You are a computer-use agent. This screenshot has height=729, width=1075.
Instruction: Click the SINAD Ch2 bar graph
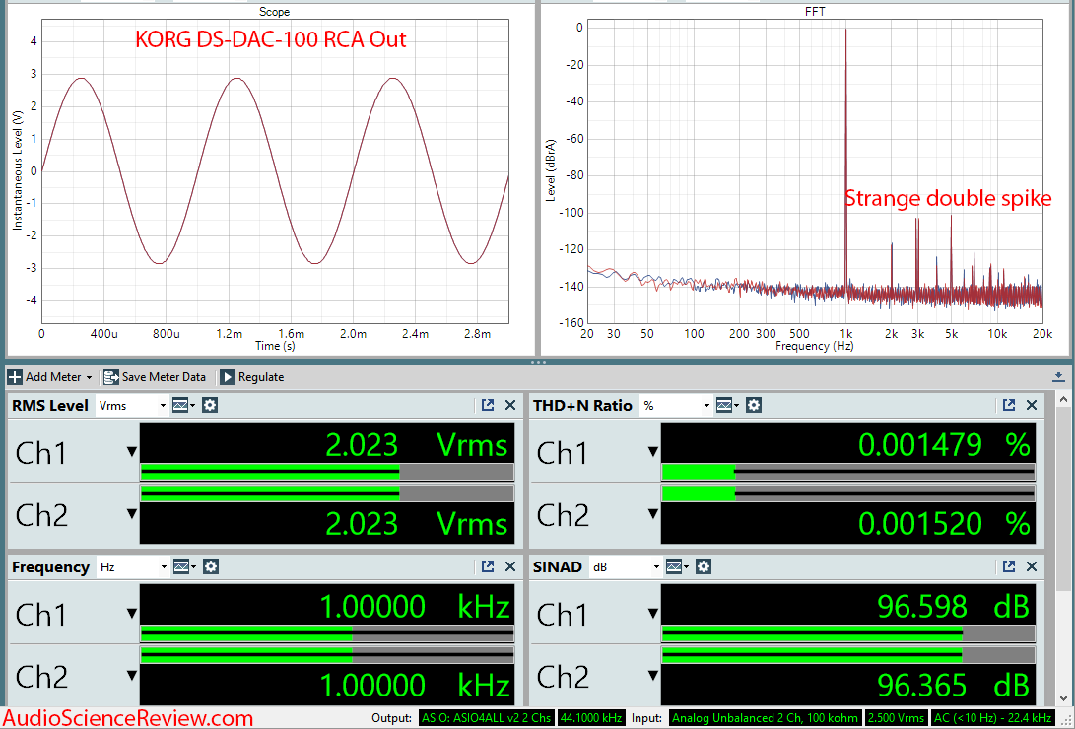pyautogui.click(x=848, y=656)
